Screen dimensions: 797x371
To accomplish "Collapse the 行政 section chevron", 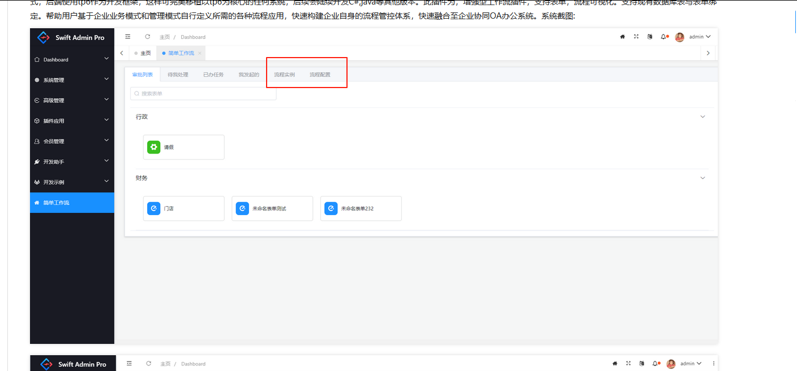I will tap(703, 117).
